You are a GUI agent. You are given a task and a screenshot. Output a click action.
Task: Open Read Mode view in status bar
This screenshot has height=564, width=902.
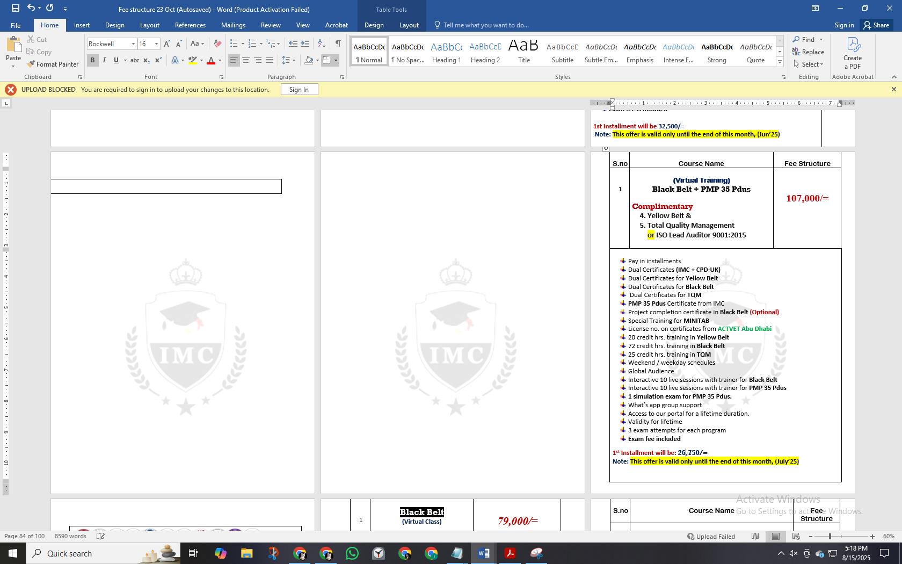[755, 537]
